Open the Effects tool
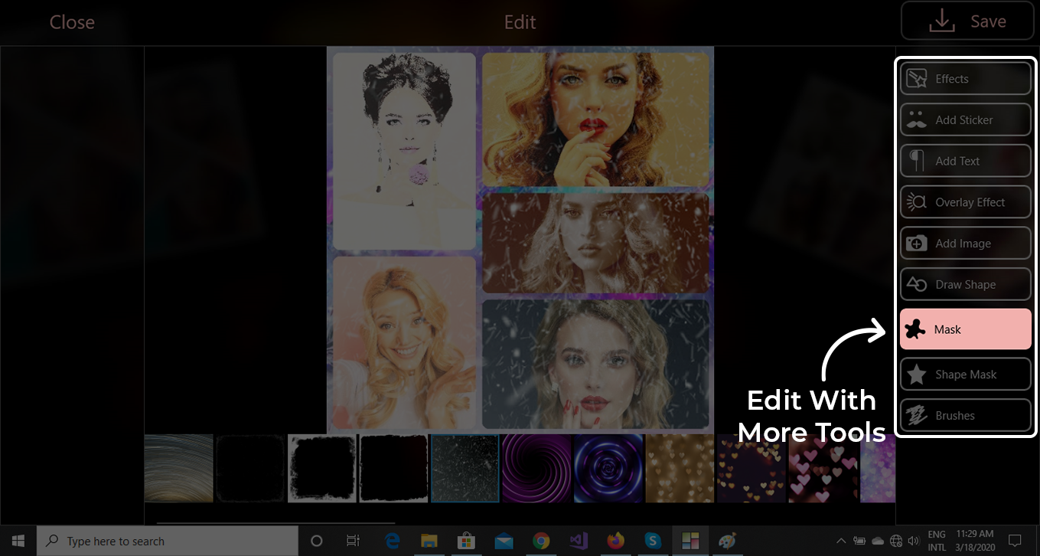Image resolution: width=1040 pixels, height=556 pixels. pyautogui.click(x=965, y=79)
